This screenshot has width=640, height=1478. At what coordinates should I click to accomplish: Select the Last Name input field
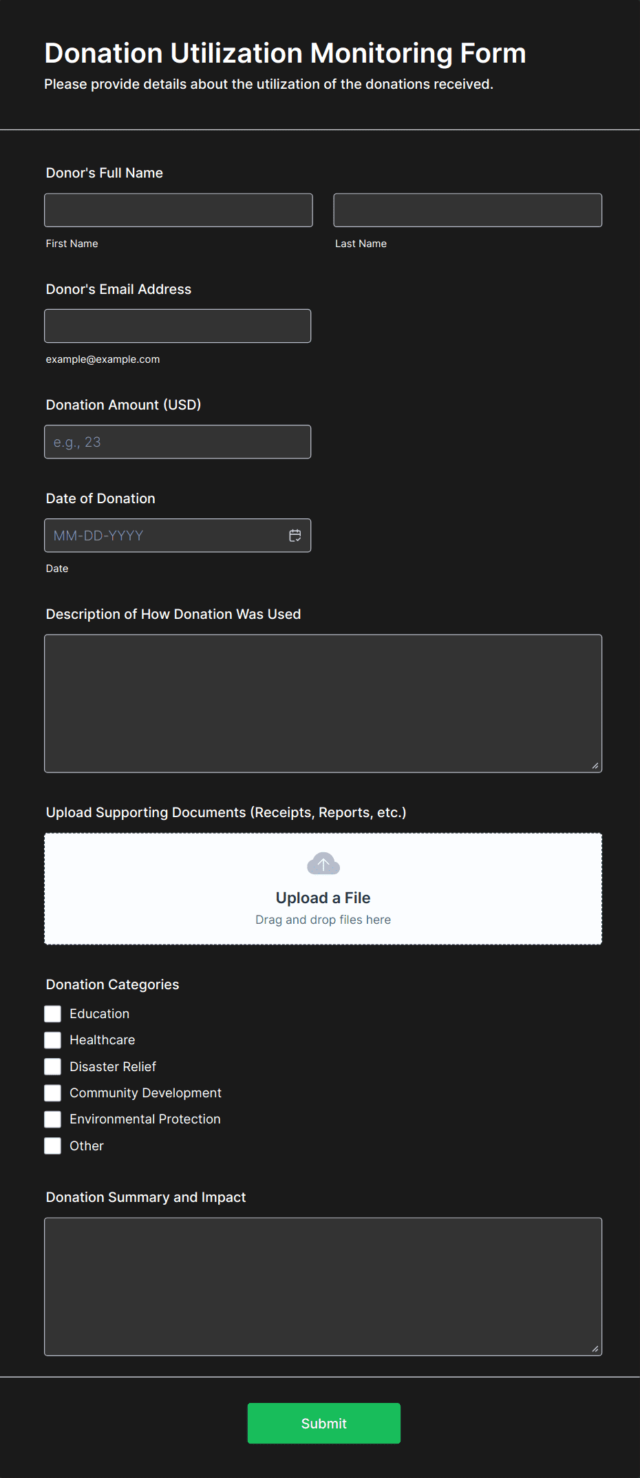point(467,209)
